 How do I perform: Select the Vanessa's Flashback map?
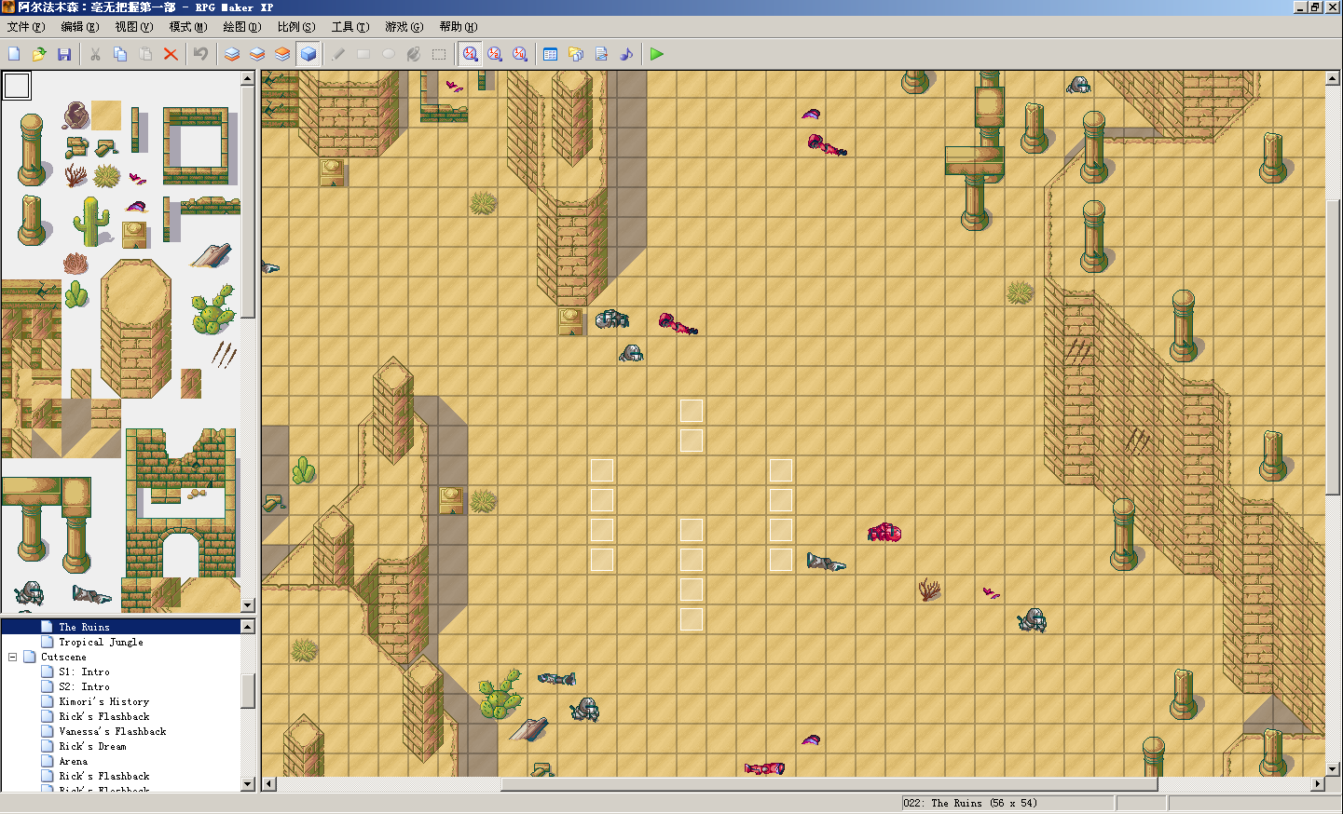click(113, 731)
